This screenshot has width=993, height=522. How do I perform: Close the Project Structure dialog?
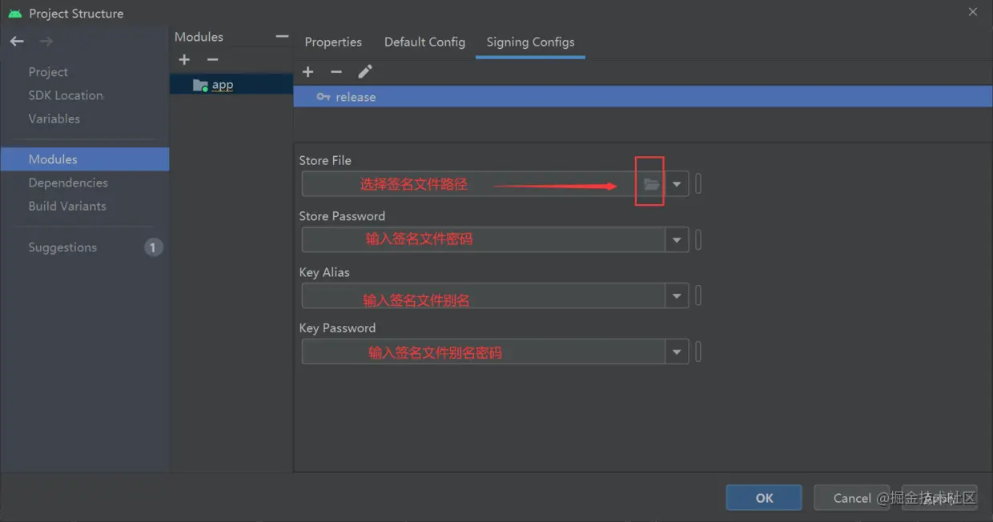point(973,12)
